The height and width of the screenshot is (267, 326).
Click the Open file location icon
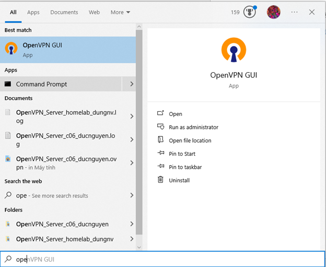pos(160,140)
